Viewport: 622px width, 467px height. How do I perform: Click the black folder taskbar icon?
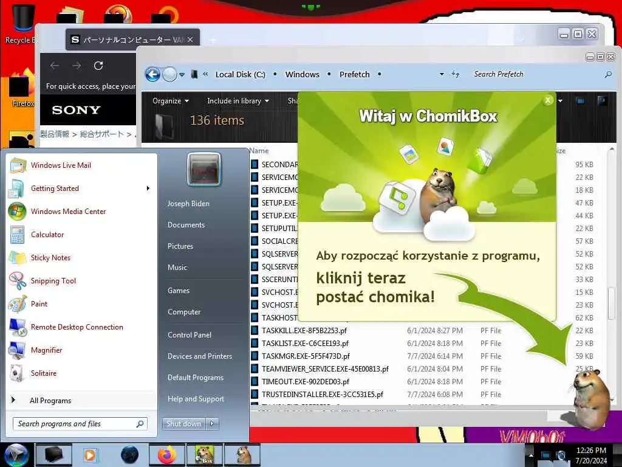(54, 455)
